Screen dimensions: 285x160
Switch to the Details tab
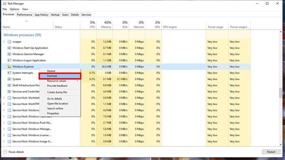click(75, 15)
